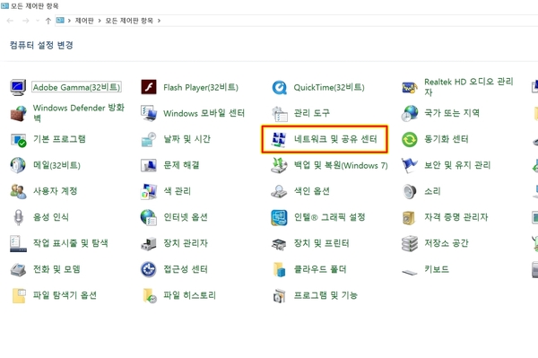Click the 자격 증명 관리자 safe icon
Image resolution: width=538 pixels, height=358 pixels.
[x=409, y=218]
